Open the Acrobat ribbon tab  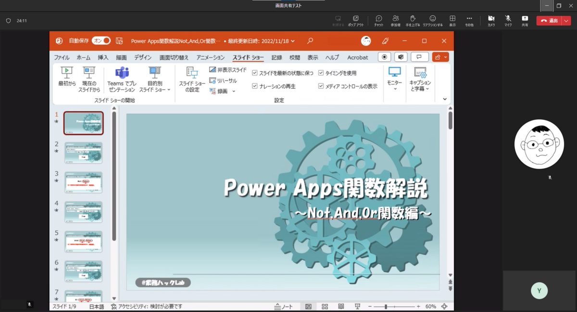(358, 58)
